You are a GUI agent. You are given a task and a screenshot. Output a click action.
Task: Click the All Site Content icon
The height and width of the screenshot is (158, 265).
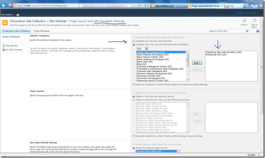pos(4,49)
